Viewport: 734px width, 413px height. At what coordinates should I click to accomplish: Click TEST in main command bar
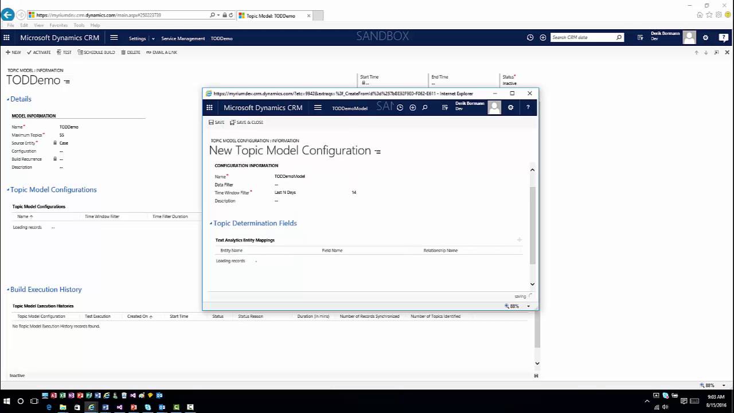64,52
